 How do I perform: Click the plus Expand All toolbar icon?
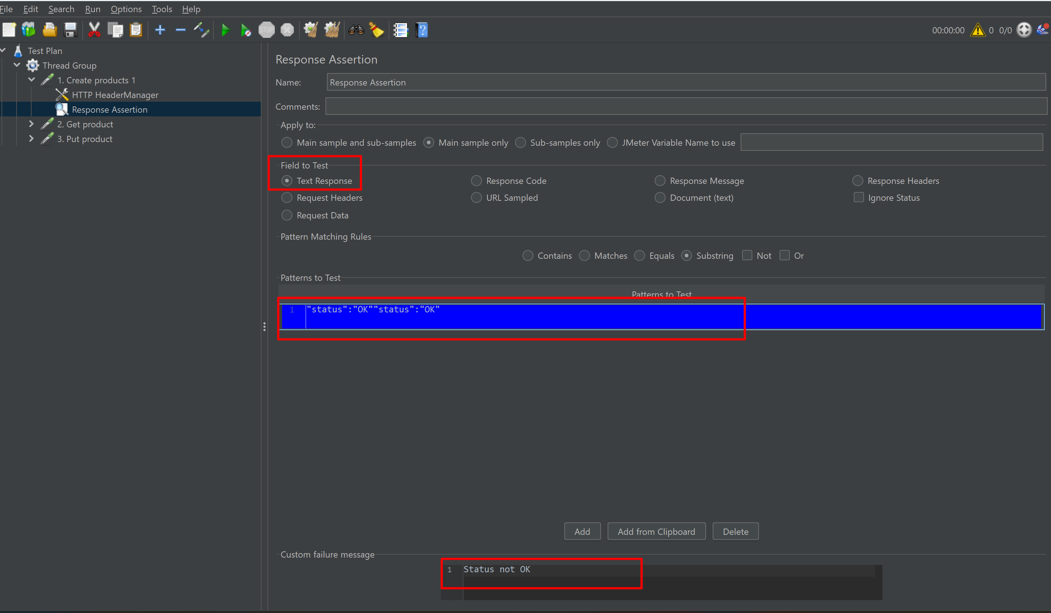point(160,30)
